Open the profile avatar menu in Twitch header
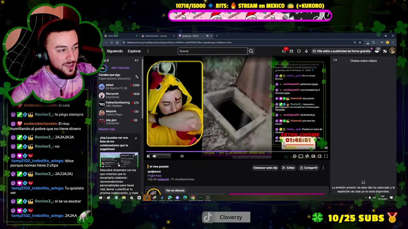 point(392,51)
